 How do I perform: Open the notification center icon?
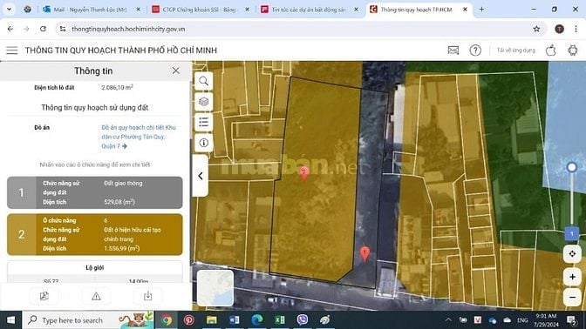(x=571, y=320)
